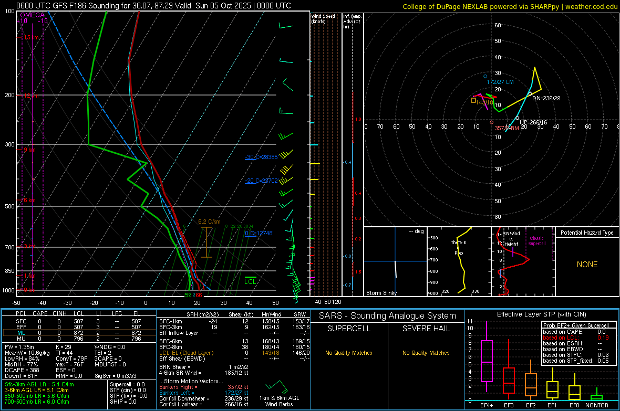Click the red 'based on LCL: 0.19' line
Viewport: 620px width, 411px height.
click(576, 338)
